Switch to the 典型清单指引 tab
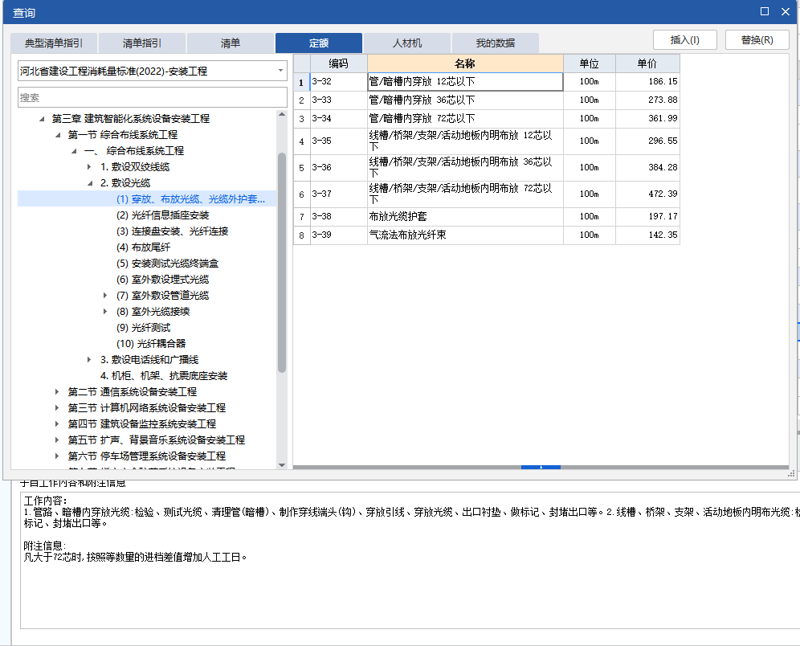800x646 pixels. pyautogui.click(x=54, y=43)
